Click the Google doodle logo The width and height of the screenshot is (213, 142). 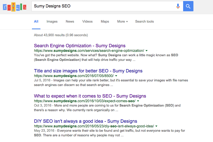click(x=14, y=7)
